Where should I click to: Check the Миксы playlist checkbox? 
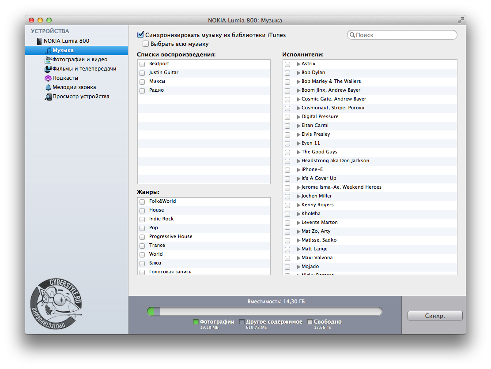tap(142, 82)
